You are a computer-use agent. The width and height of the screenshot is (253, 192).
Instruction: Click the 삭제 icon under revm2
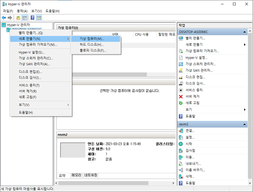pos(181,177)
